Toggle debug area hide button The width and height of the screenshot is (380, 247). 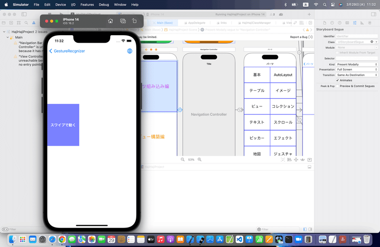point(310,167)
